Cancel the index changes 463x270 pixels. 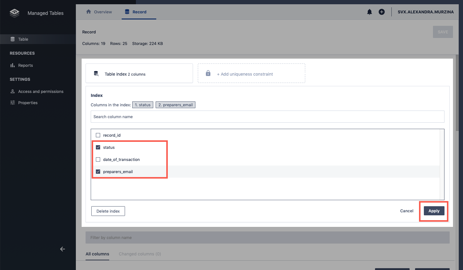pos(407,211)
